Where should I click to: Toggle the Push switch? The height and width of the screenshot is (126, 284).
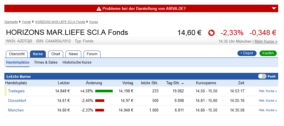262,76
